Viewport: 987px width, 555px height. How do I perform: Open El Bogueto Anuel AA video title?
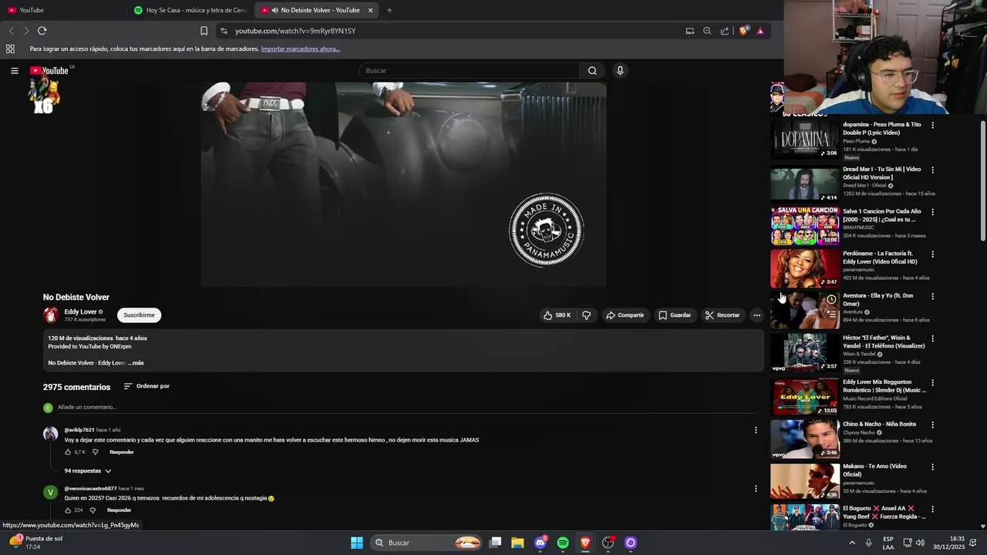[x=884, y=513]
